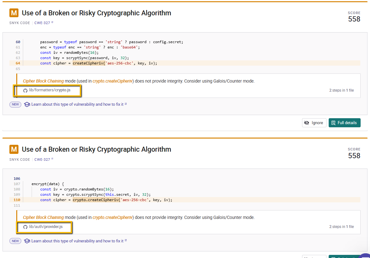The width and height of the screenshot is (370, 258).
Task: Click the GitHub icon beside lib/auth/provider.js
Action: click(x=25, y=227)
